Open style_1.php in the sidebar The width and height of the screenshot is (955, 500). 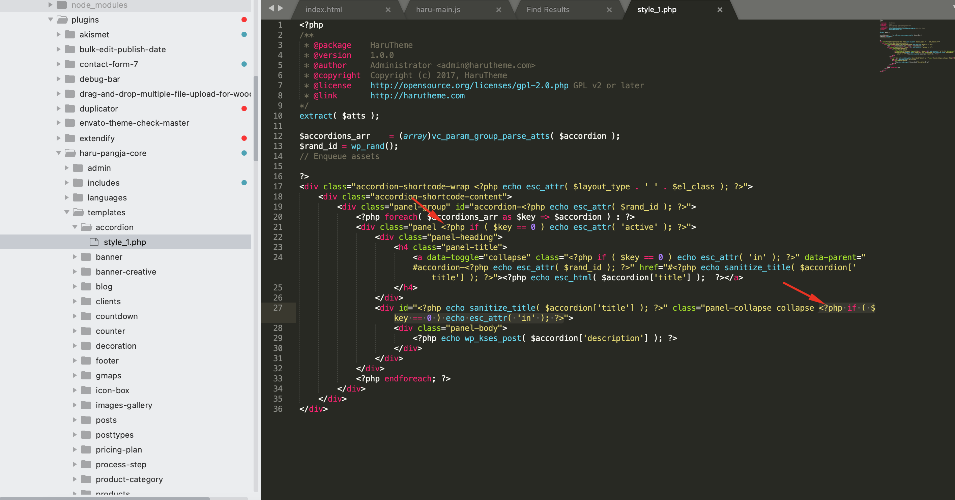pyautogui.click(x=125, y=242)
